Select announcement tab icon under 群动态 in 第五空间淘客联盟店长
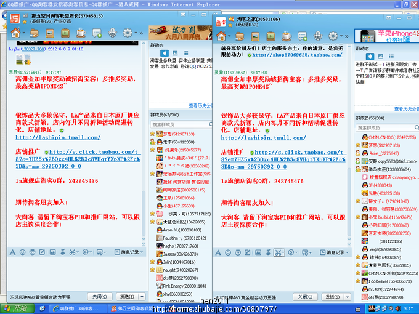 click(165, 53)
